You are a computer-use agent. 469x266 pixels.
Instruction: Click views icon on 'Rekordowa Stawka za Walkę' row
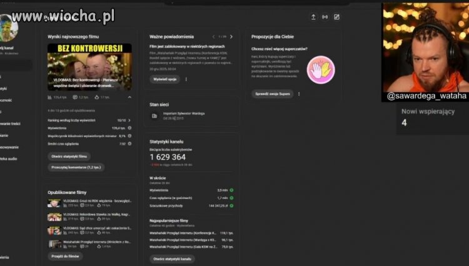tap(65, 218)
